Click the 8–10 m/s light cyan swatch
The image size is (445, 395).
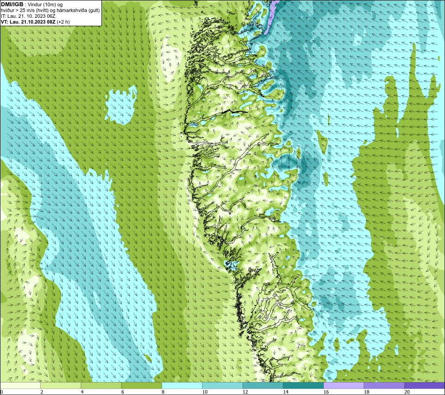[182, 385]
